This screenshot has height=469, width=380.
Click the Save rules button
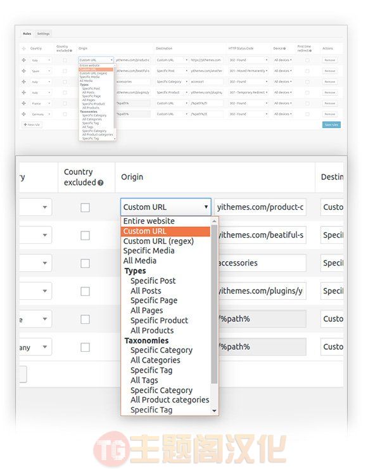click(x=331, y=125)
